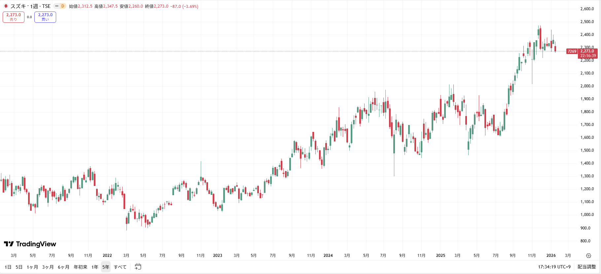Select the 年初来 year-to-date range
Image resolution: width=601 pixels, height=274 pixels.
(x=81, y=267)
